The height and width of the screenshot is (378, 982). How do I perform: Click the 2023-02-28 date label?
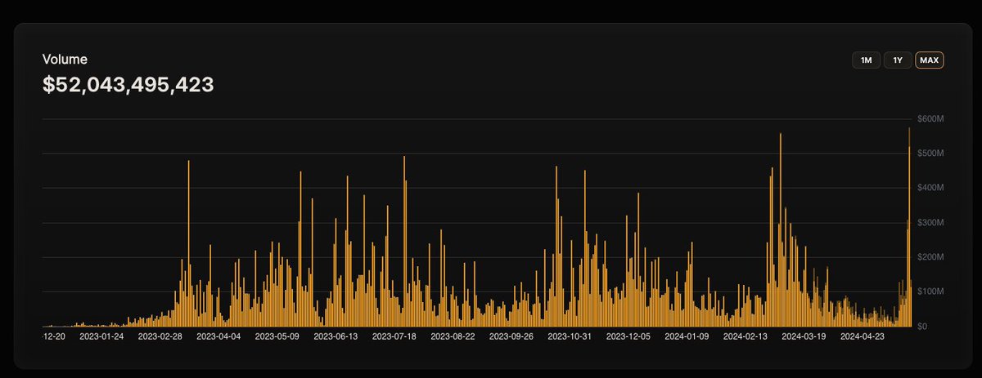coord(160,336)
